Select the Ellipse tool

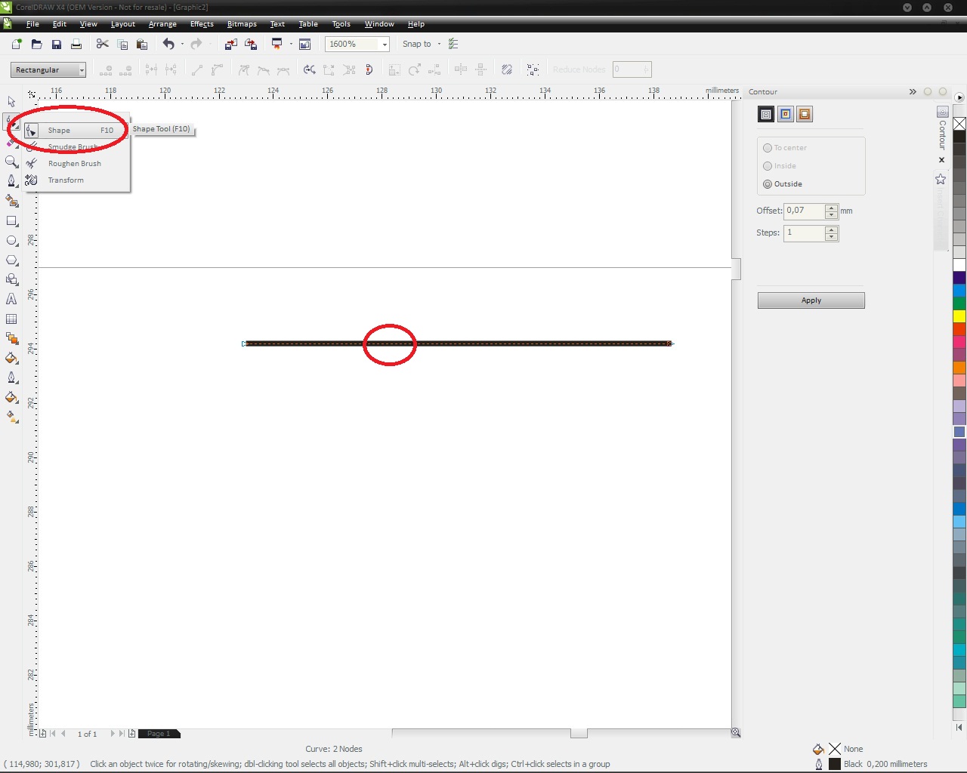point(11,241)
